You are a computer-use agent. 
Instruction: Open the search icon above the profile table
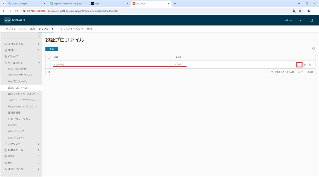(314, 49)
